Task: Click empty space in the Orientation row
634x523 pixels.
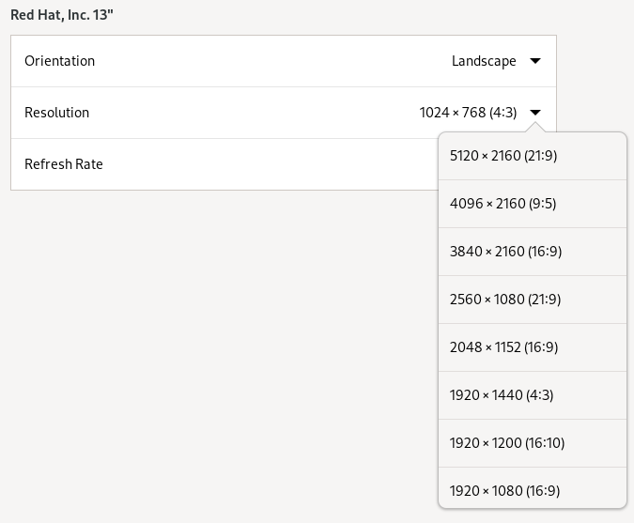Action: [x=271, y=61]
